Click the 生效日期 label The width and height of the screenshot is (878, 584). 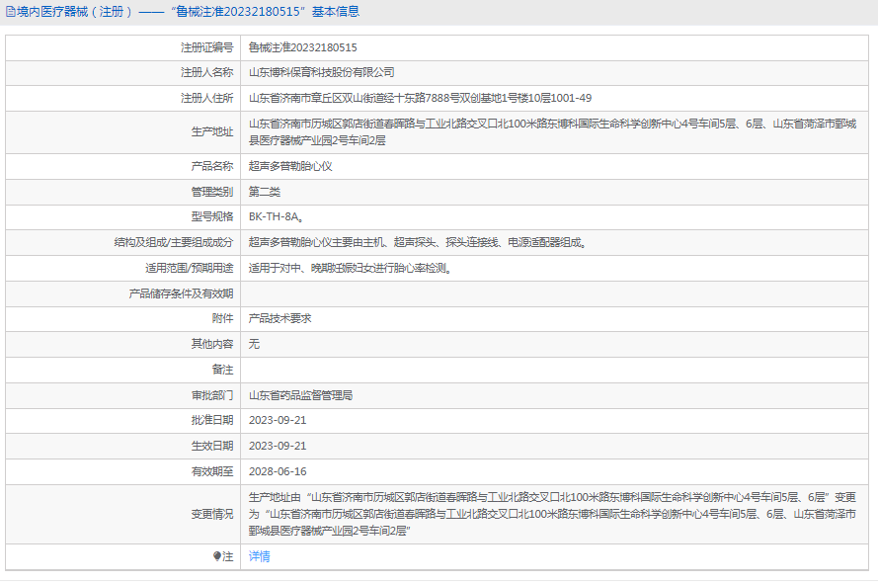pos(212,446)
